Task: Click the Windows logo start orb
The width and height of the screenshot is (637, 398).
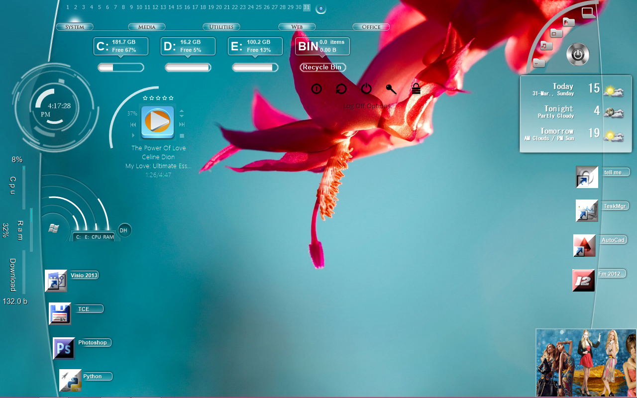Action: (x=54, y=228)
